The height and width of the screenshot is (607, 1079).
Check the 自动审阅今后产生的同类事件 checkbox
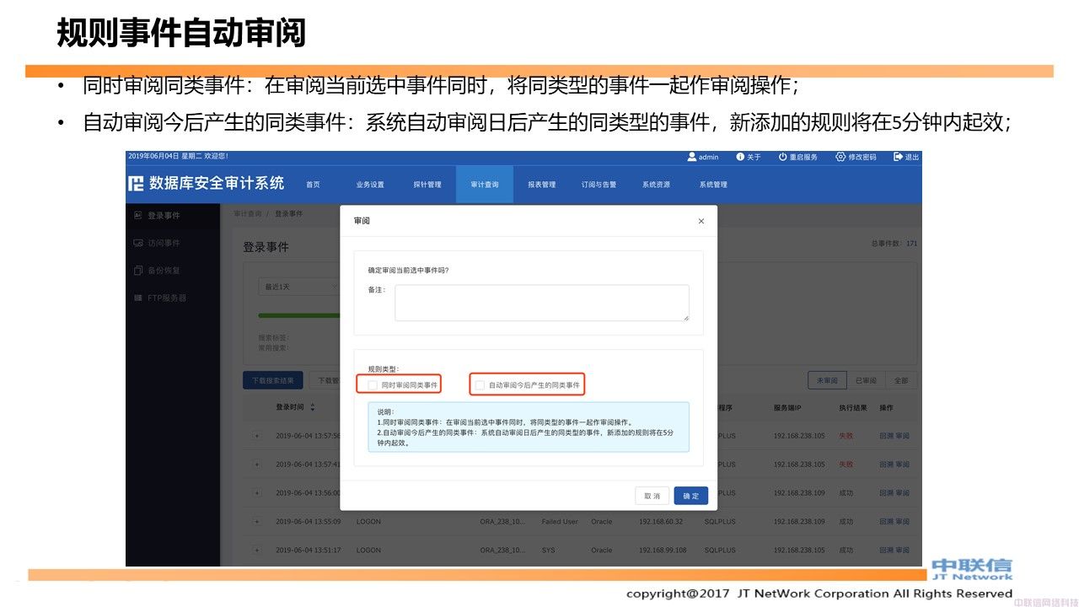[x=480, y=385]
